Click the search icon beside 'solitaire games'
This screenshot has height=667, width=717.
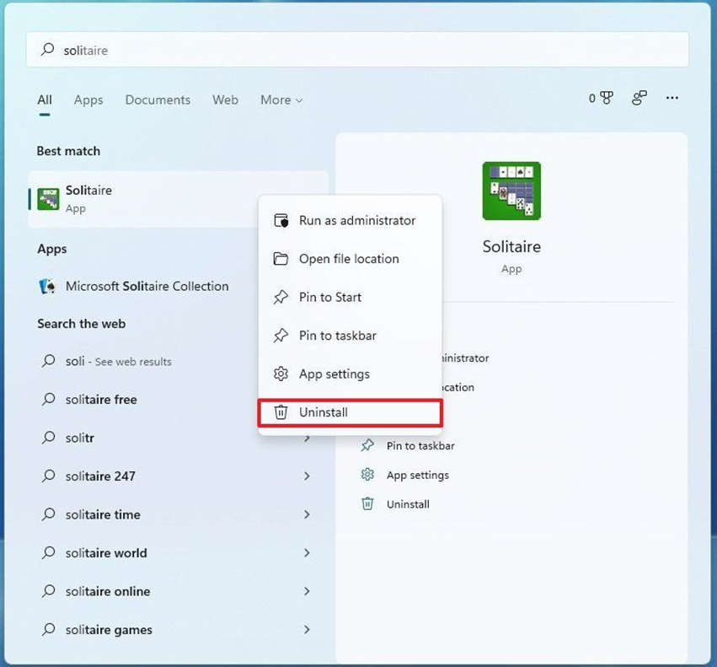[x=49, y=629]
